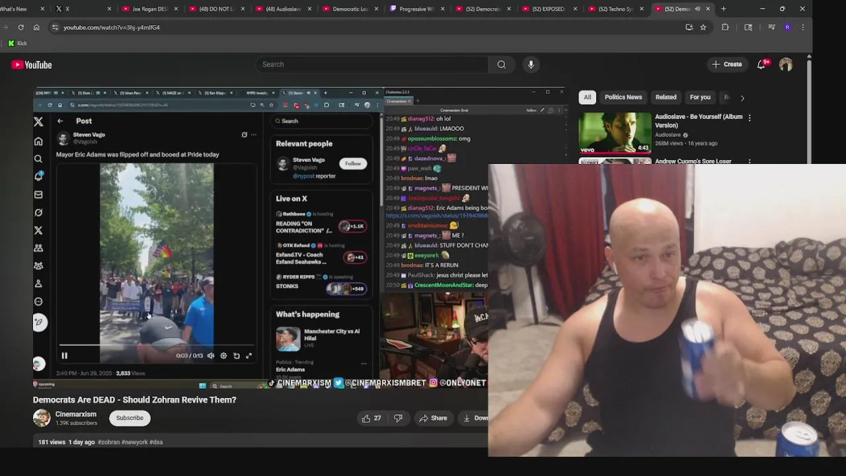Click the '268M views · 16 years ago' text

686,143
